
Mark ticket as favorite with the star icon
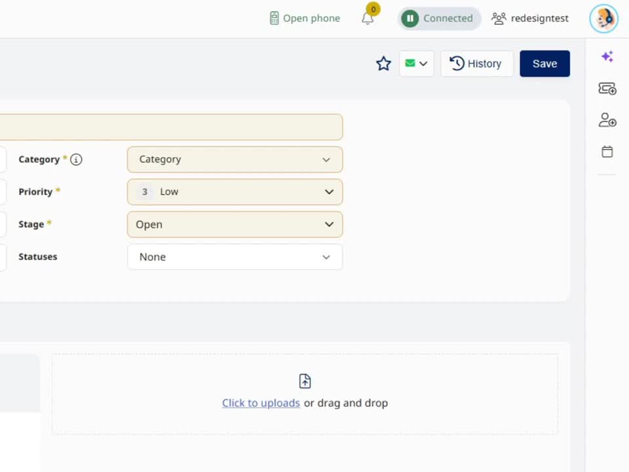coord(383,64)
